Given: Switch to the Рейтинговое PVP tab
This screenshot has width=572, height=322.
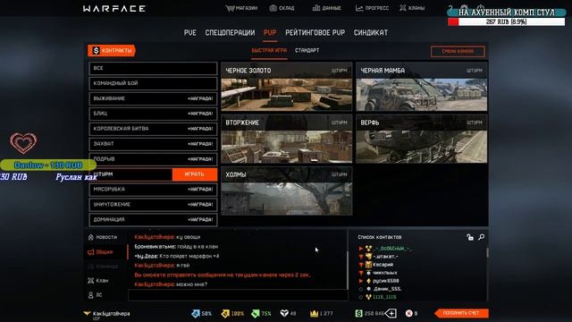Looking at the screenshot, I should point(315,33).
